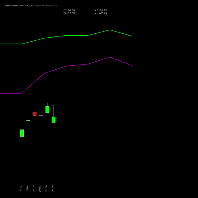Click the 19 Dec flat candlestick
198x198 pixels.
coord(28,120)
